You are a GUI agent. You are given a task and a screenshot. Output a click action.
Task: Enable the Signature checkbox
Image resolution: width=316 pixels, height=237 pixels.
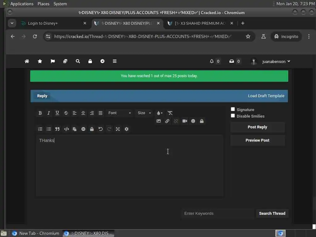point(233,109)
